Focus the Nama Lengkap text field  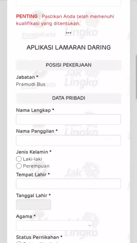(x=68, y=119)
